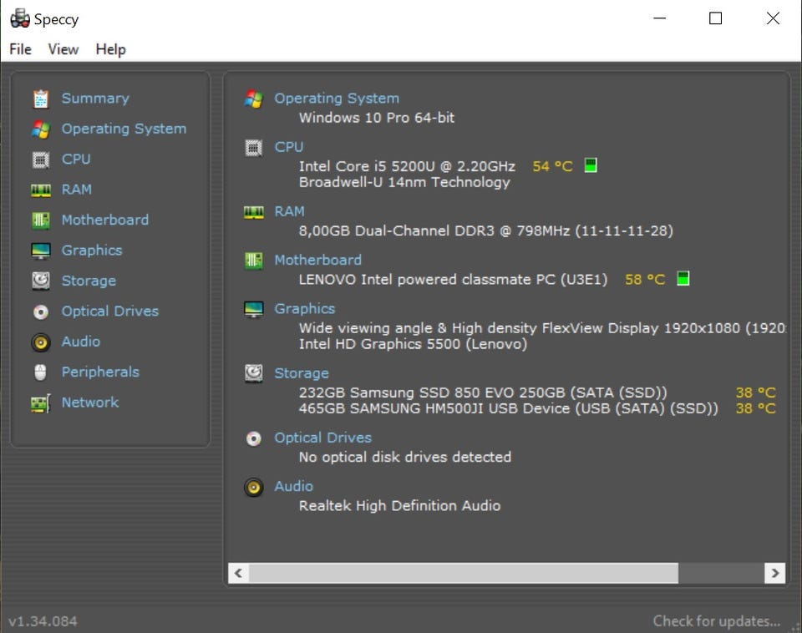This screenshot has height=633, width=802.
Task: Select Audio in the sidebar
Action: [x=81, y=342]
